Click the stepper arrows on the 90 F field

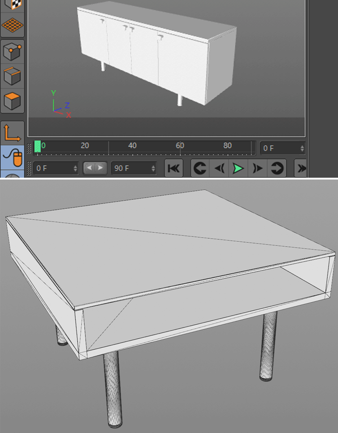pos(153,169)
